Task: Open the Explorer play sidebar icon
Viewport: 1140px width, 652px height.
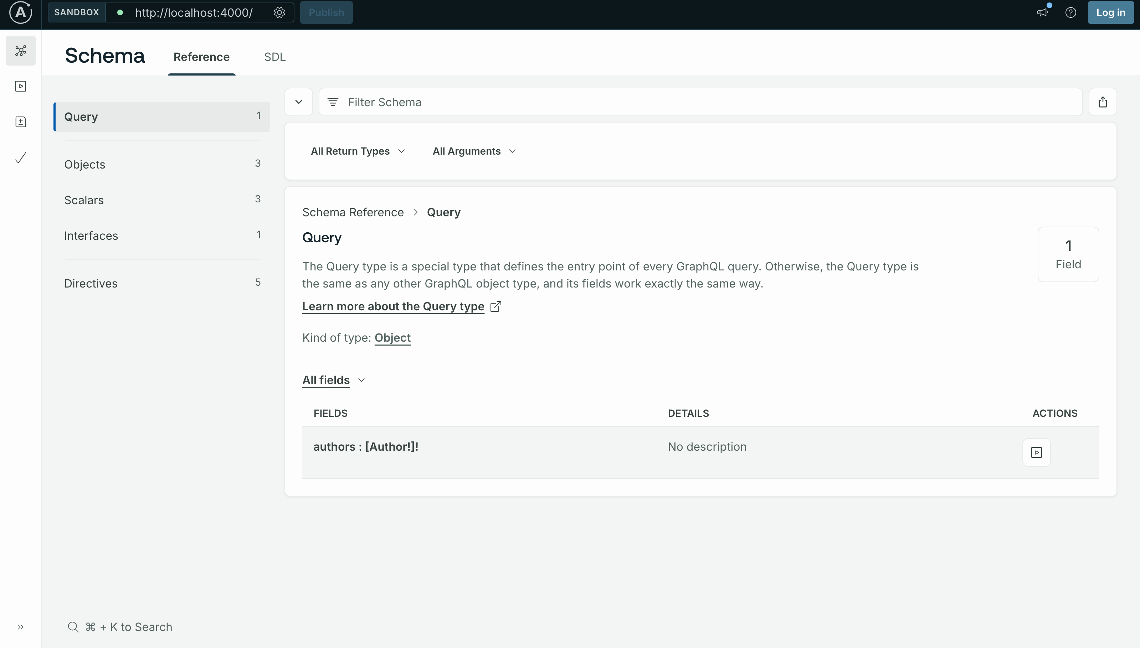Action: click(x=21, y=86)
